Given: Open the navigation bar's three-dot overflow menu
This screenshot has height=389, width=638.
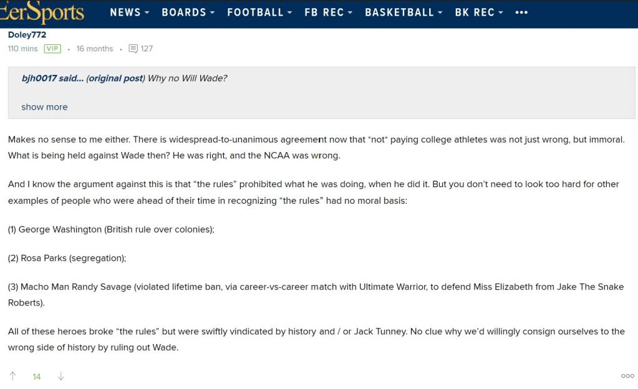Looking at the screenshot, I should pos(521,12).
